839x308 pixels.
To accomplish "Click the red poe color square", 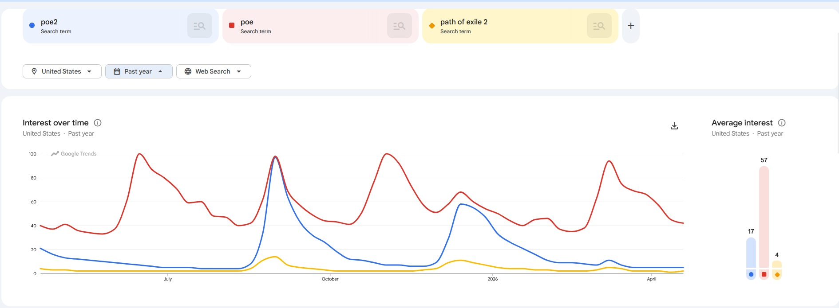I will [232, 26].
